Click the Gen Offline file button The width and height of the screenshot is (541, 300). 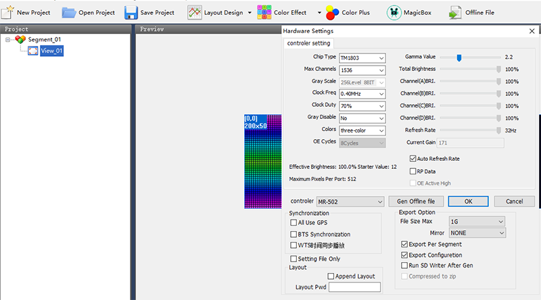pos(416,201)
